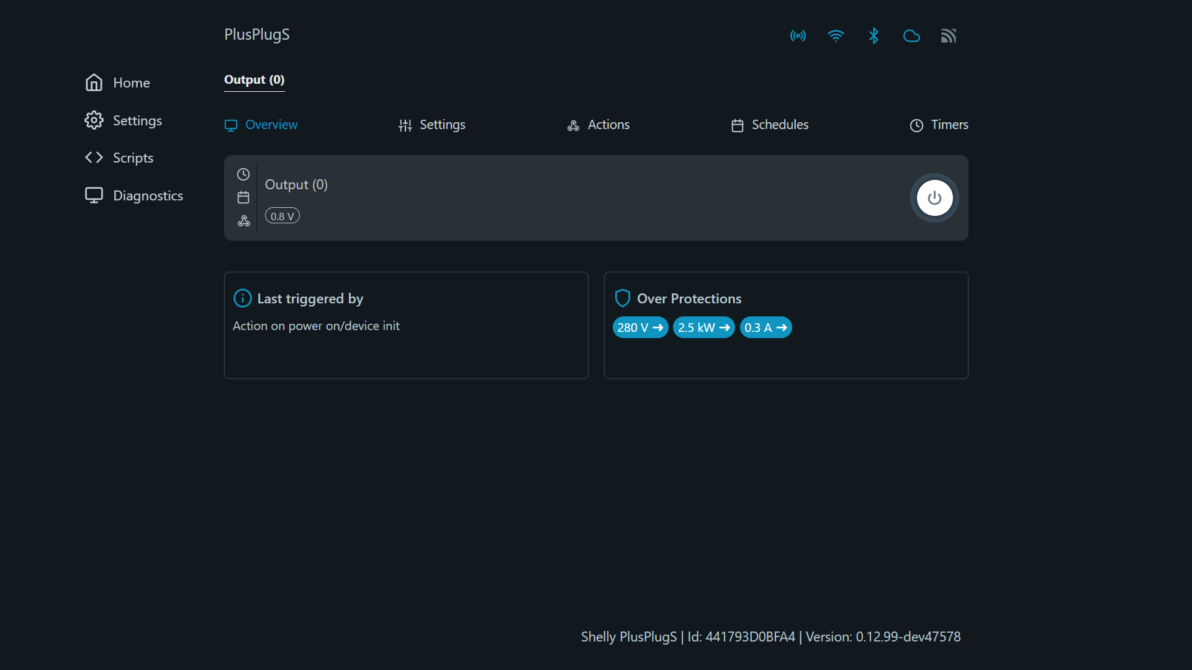Viewport: 1192px width, 670px height.
Task: Switch to the Schedules tab
Action: point(769,125)
